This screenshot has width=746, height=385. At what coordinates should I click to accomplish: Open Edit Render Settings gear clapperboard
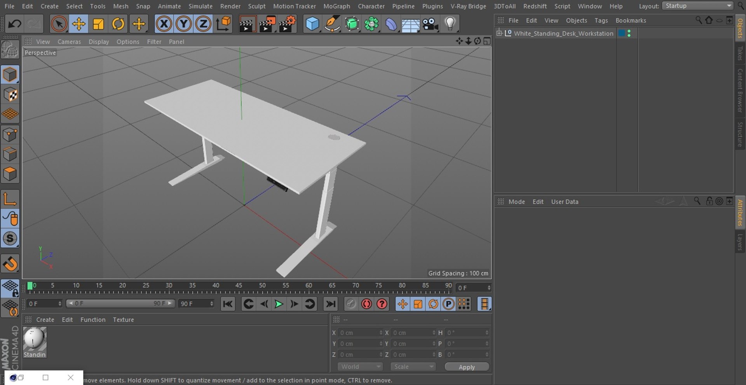288,24
